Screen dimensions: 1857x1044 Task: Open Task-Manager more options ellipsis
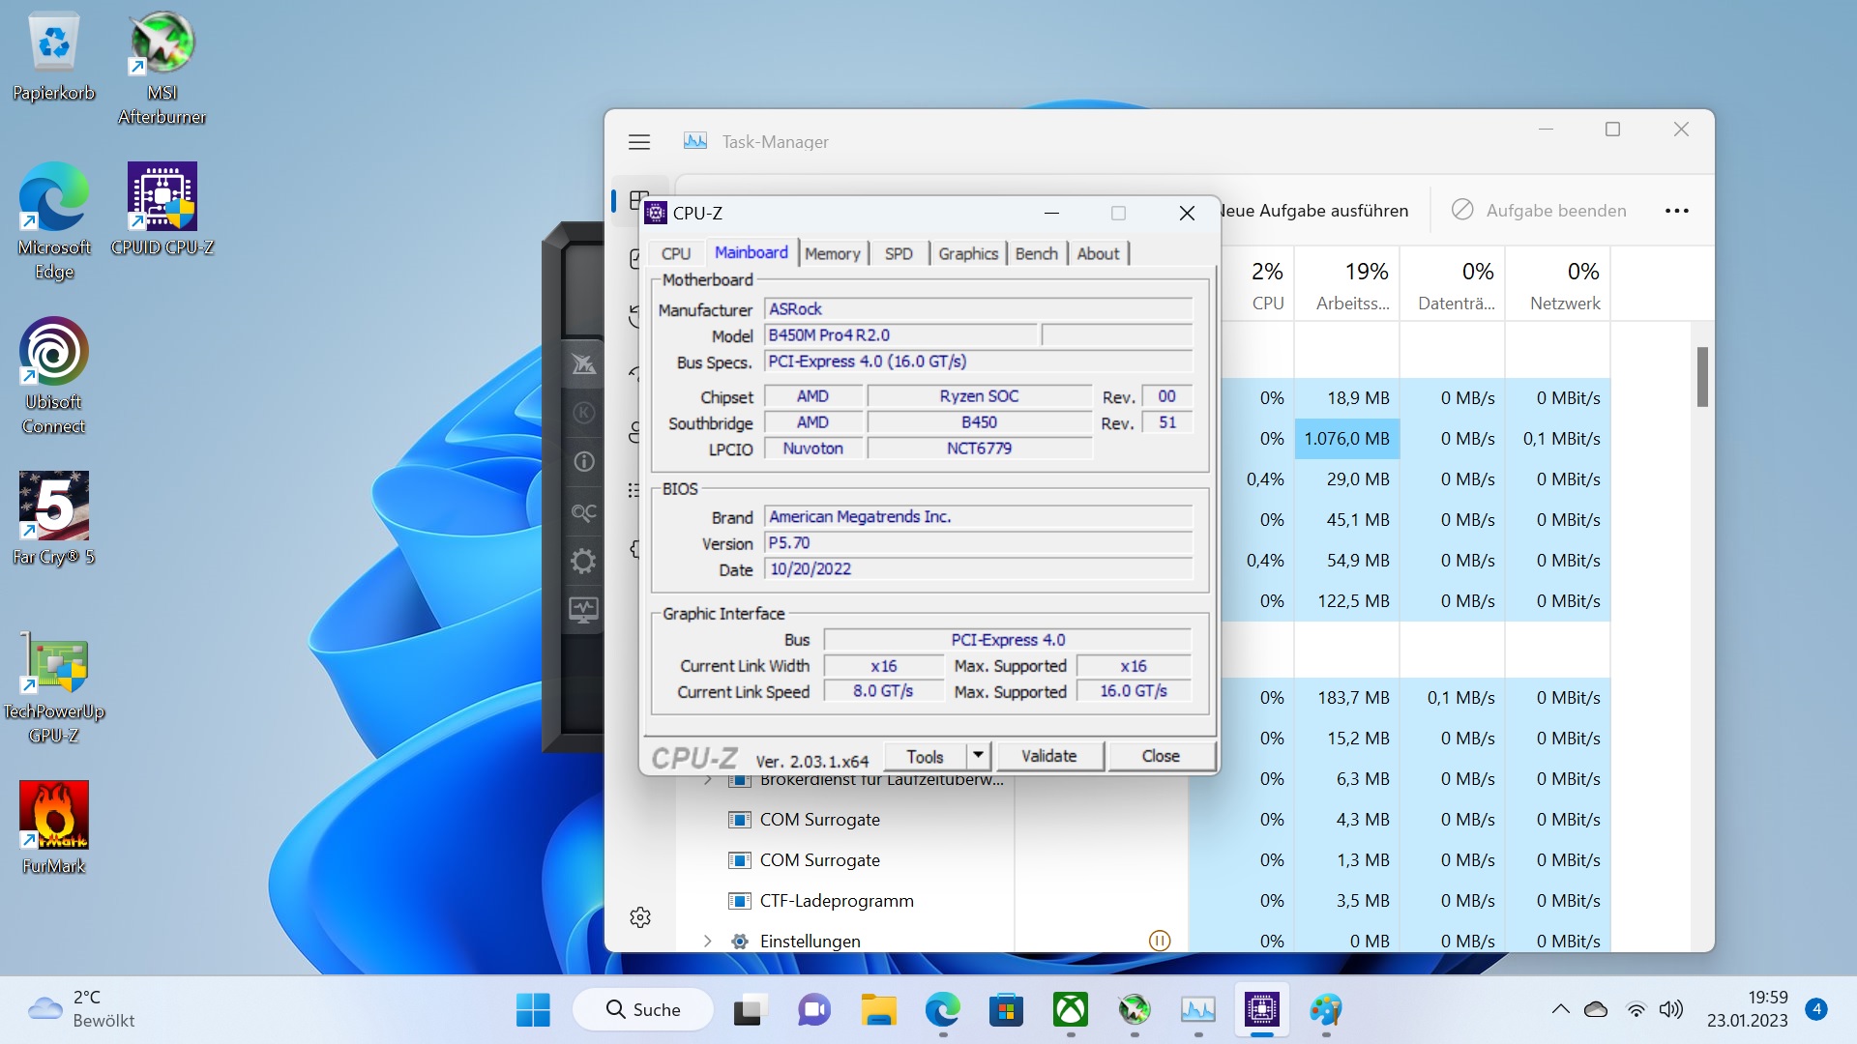pyautogui.click(x=1676, y=211)
